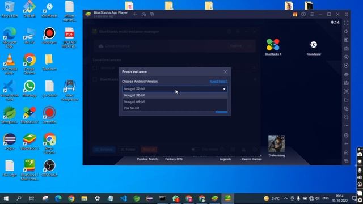Screen dimensions: 363x204
Task: Select the Visual Studio Code desktop shortcut
Action: point(10,91)
